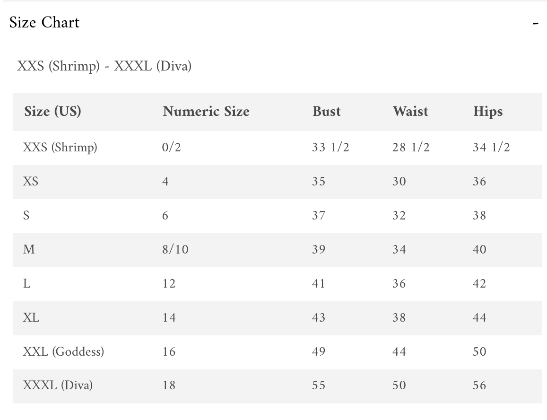Click the Hips column header

[488, 112]
